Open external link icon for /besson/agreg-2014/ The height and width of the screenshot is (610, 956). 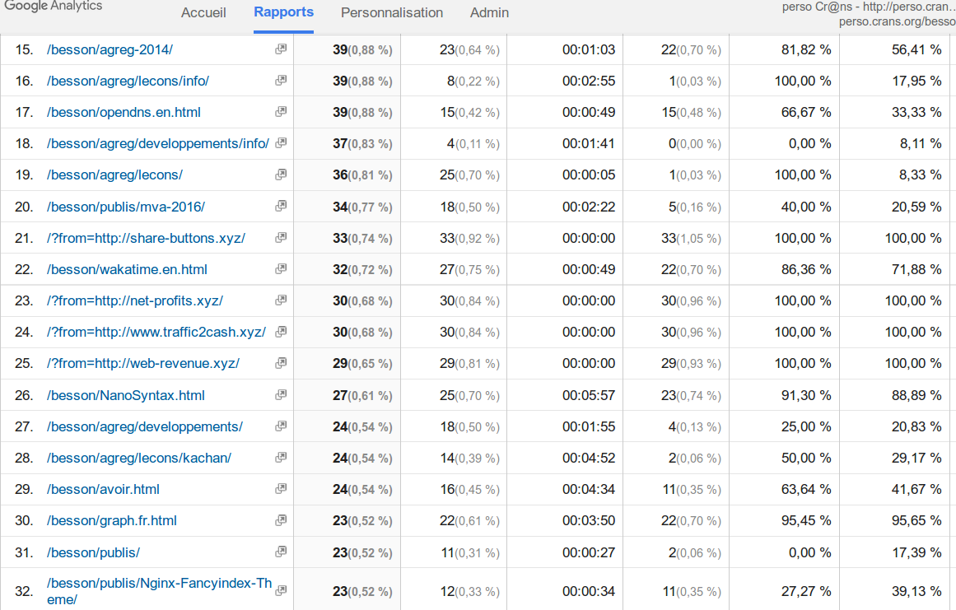281,49
